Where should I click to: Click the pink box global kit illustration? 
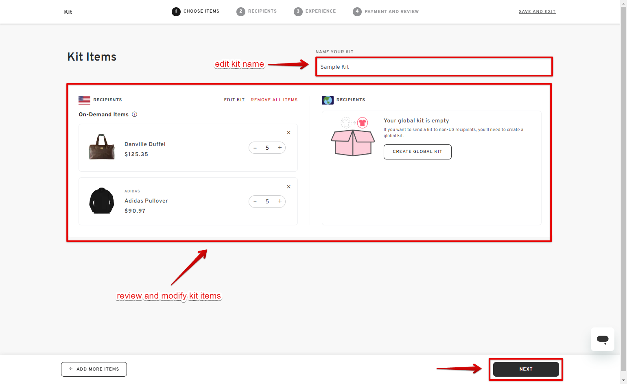click(353, 137)
